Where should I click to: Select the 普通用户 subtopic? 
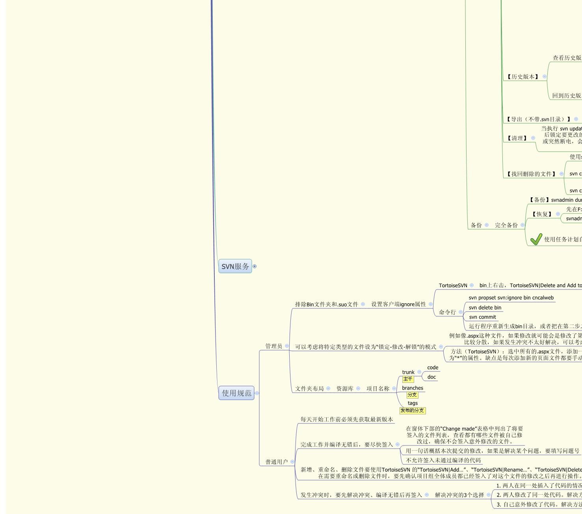(x=277, y=462)
